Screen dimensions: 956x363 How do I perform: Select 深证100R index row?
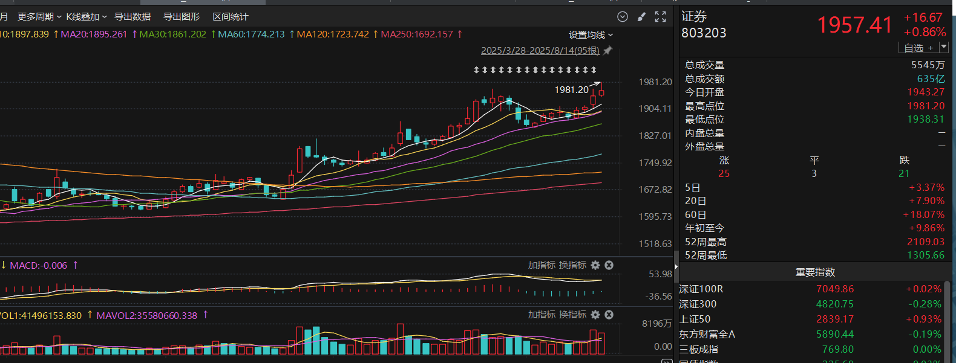(810, 289)
